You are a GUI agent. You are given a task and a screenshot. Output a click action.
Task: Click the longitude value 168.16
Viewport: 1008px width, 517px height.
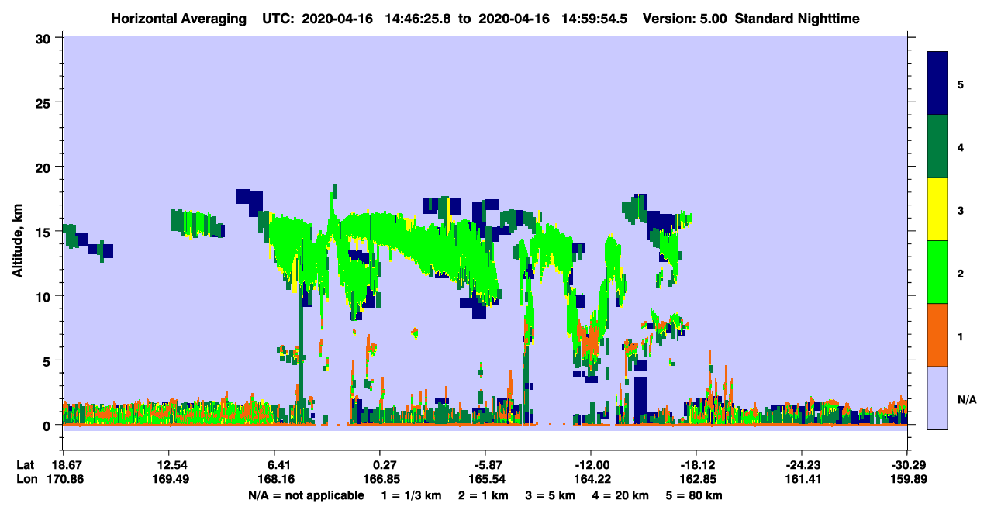[277, 479]
